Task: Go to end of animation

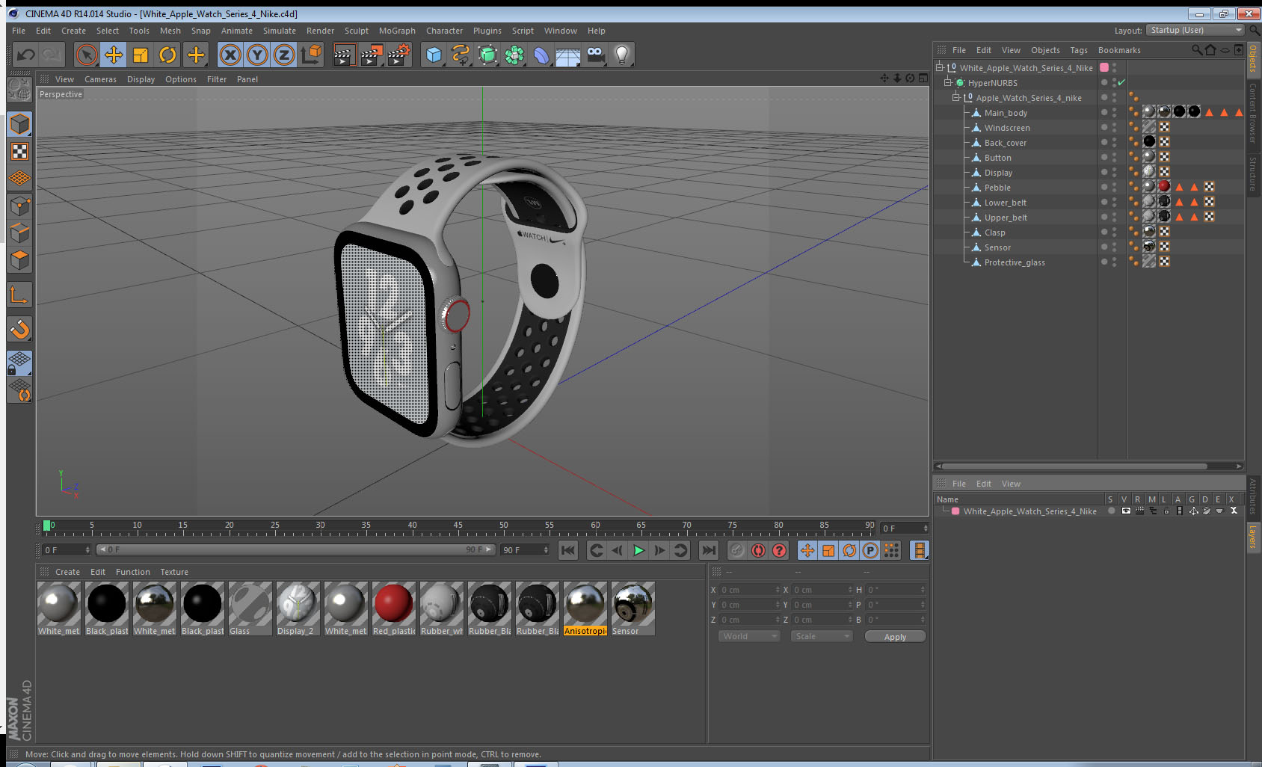Action: pos(708,550)
